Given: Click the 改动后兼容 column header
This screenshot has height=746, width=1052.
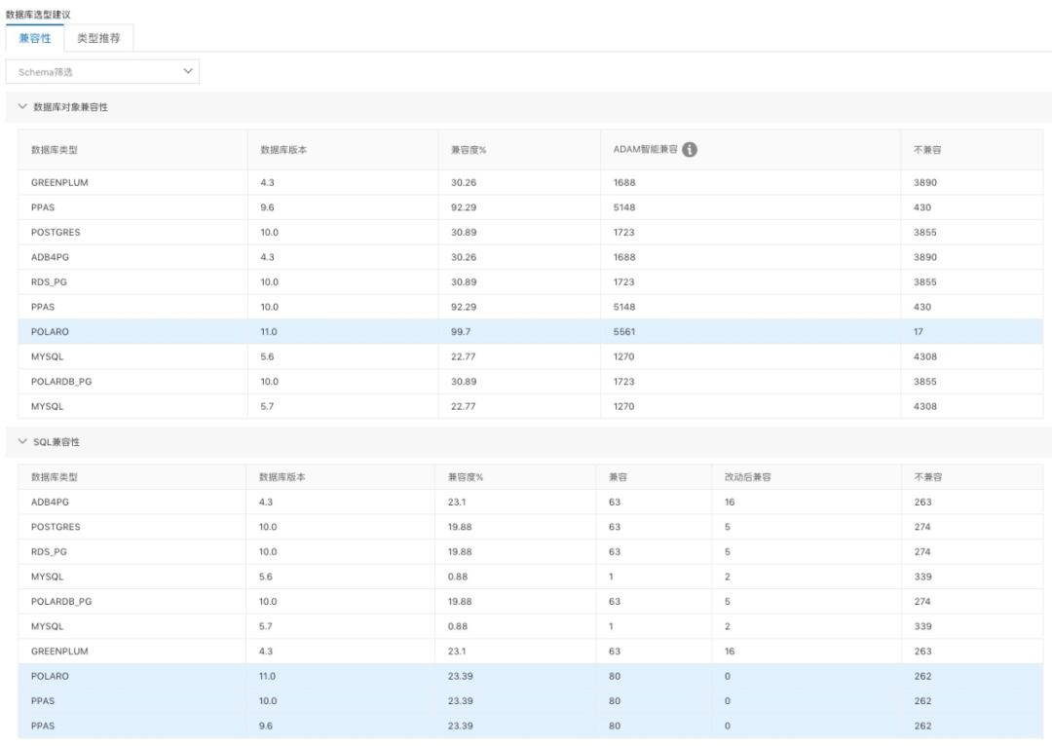Looking at the screenshot, I should [748, 477].
